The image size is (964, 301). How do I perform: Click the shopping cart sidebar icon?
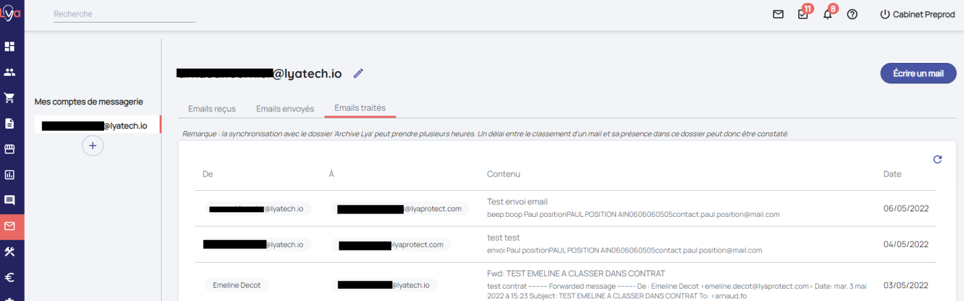[x=10, y=98]
